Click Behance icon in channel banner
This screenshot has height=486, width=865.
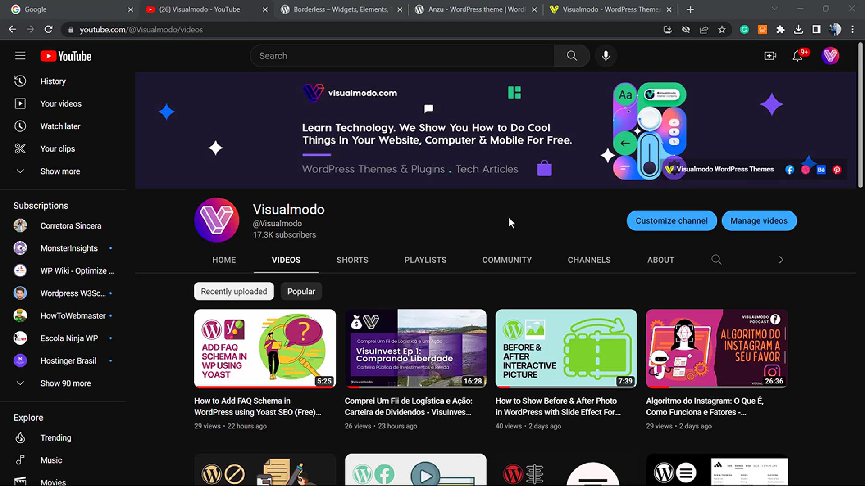pyautogui.click(x=821, y=170)
